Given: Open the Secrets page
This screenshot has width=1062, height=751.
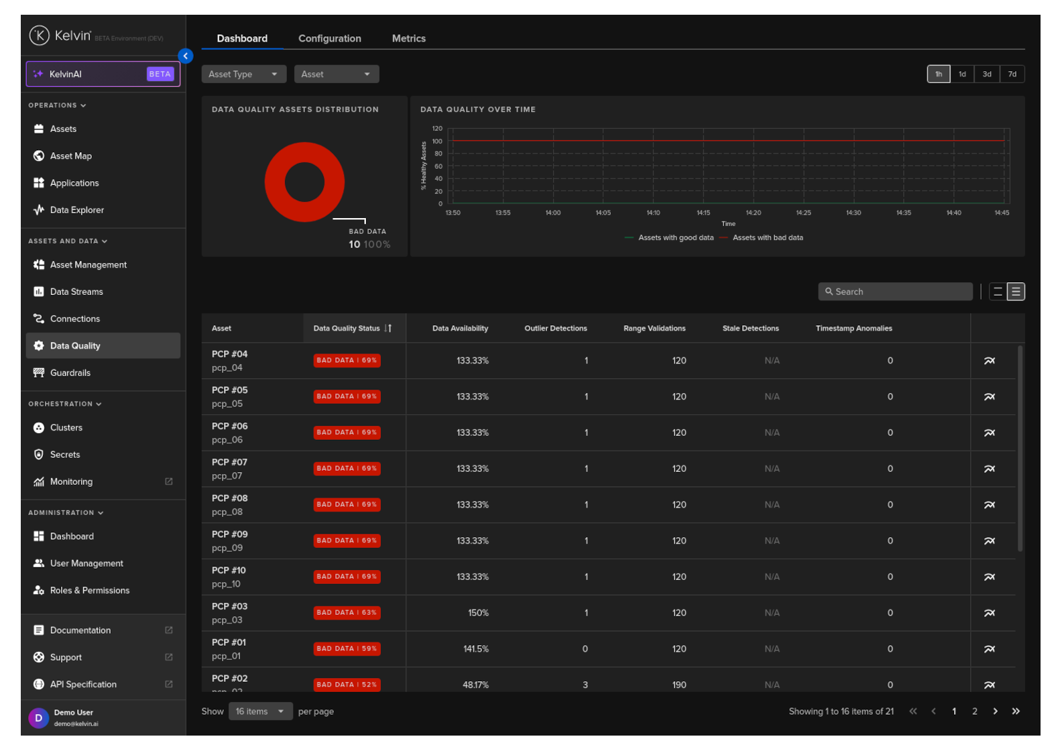Looking at the screenshot, I should (64, 455).
